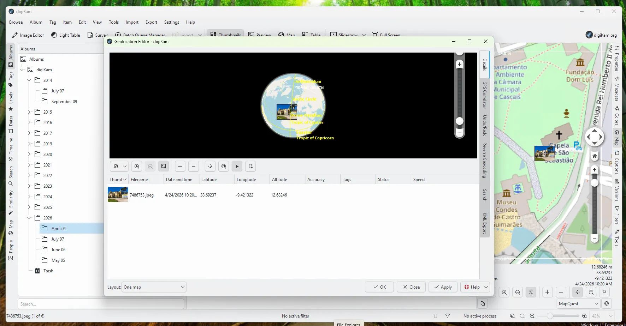Switch to Reverse Geocoding tab
The width and height of the screenshot is (626, 326).
pos(485,160)
